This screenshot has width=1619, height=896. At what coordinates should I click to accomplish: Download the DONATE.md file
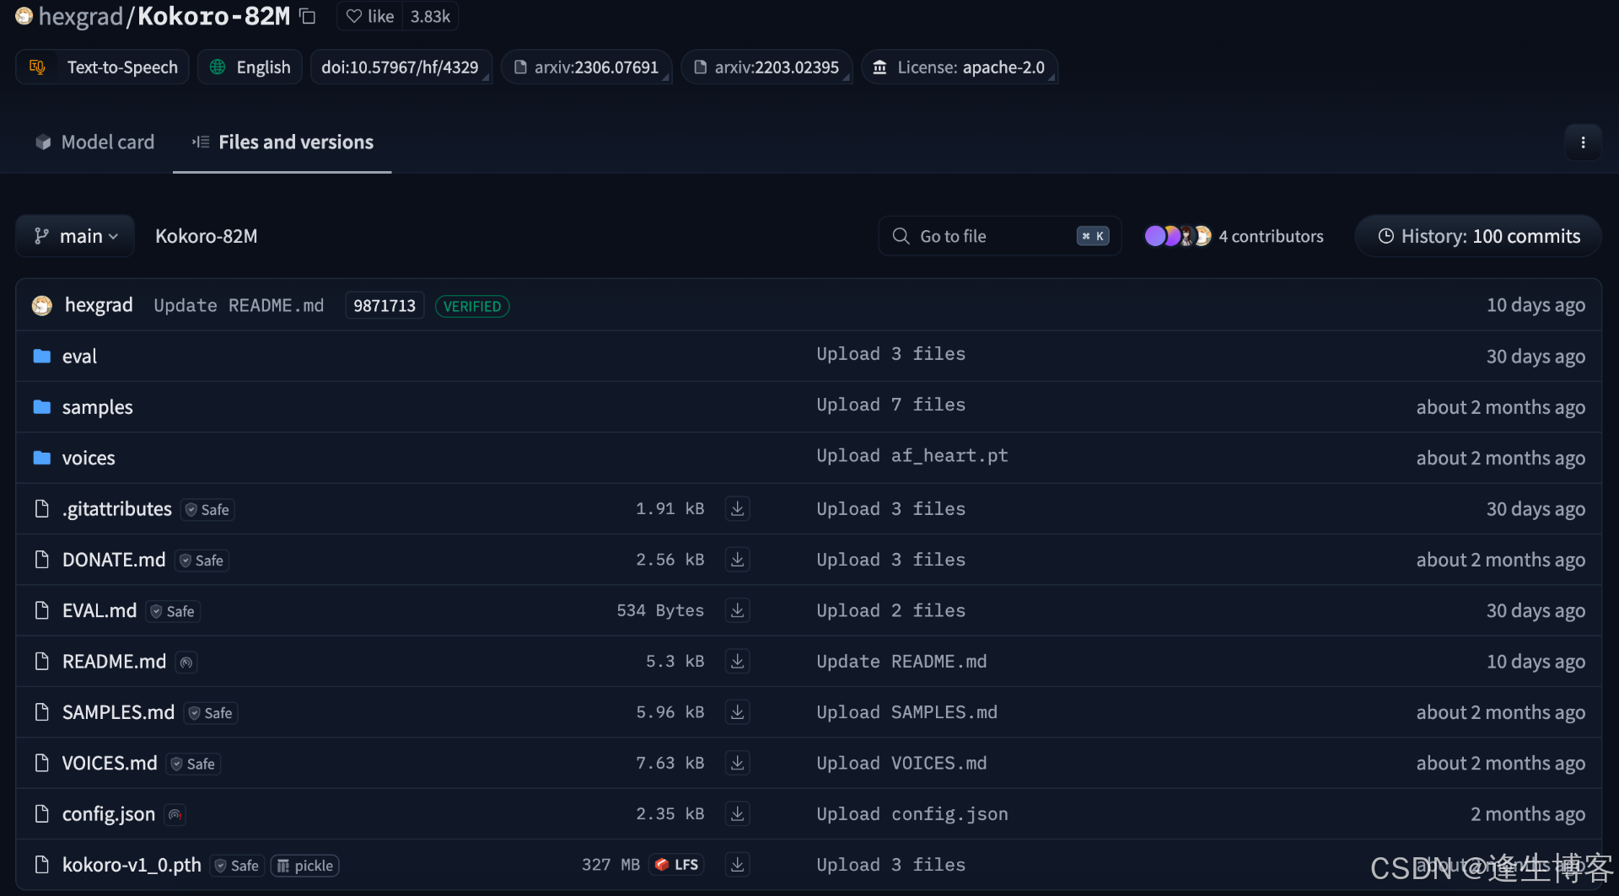[x=737, y=560]
